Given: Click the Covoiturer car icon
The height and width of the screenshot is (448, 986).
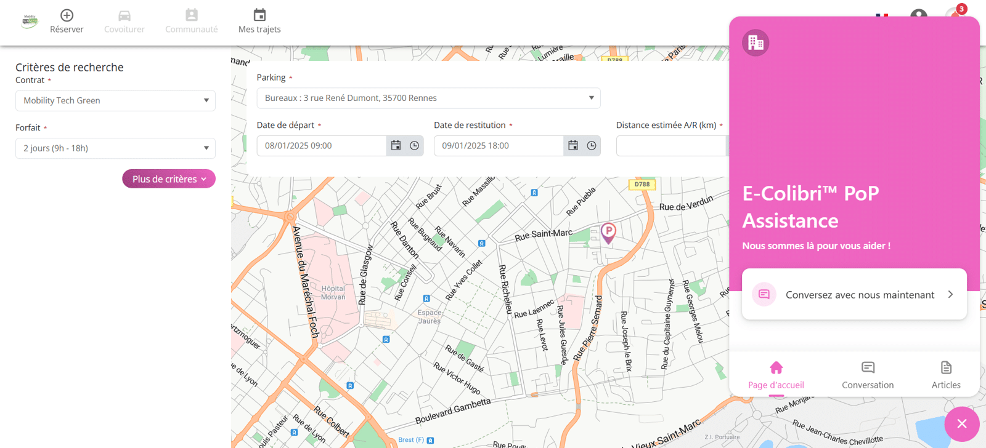Looking at the screenshot, I should (x=124, y=15).
